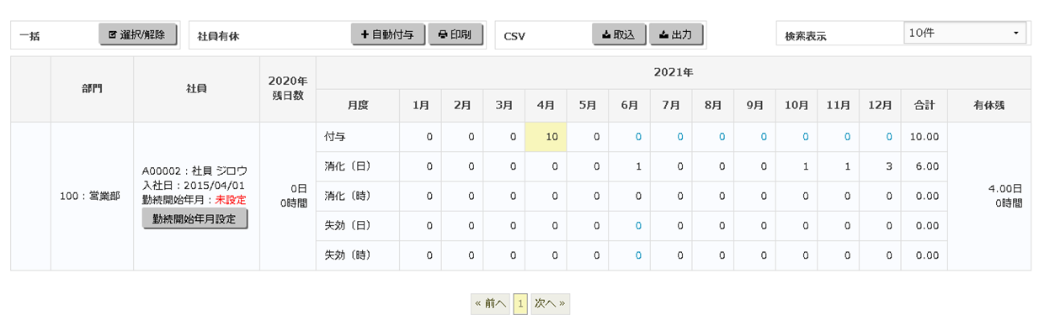Screen dimensions: 1039x315
Task: Open the June 失効(時) blue 0 link
Action: tap(638, 255)
